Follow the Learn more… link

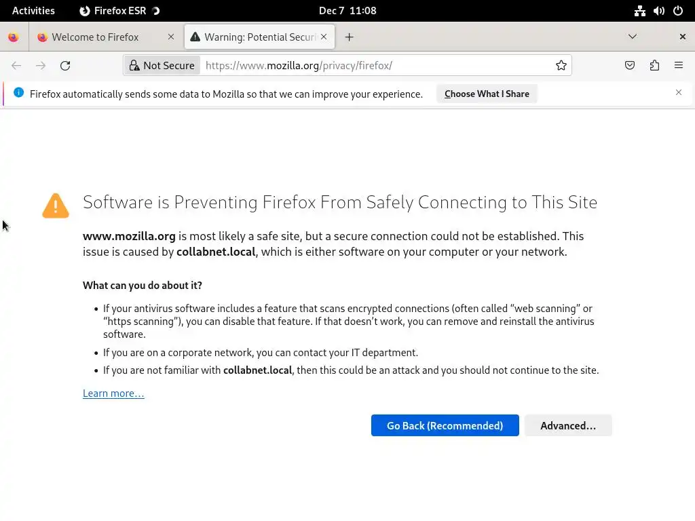tap(113, 393)
